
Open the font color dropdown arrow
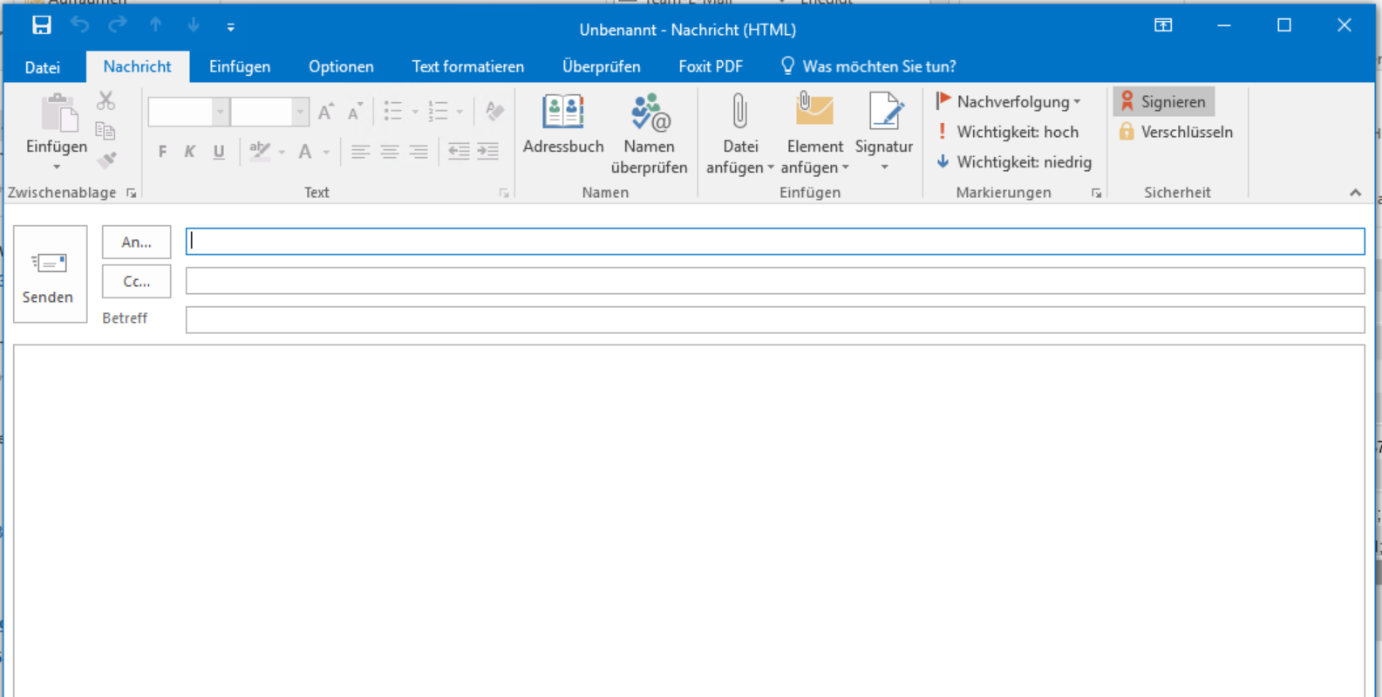[x=327, y=153]
